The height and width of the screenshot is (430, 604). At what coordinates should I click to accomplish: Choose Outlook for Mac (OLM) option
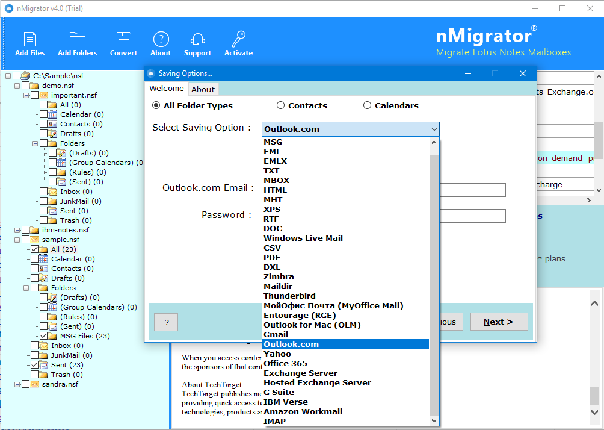pyautogui.click(x=345, y=325)
